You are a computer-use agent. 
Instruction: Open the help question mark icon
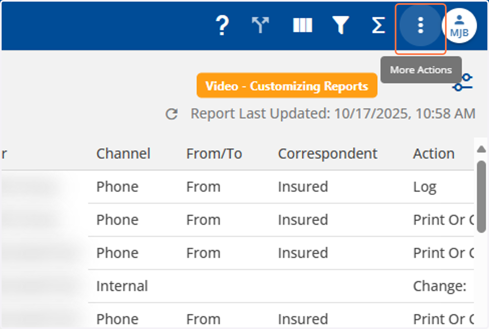tap(222, 26)
